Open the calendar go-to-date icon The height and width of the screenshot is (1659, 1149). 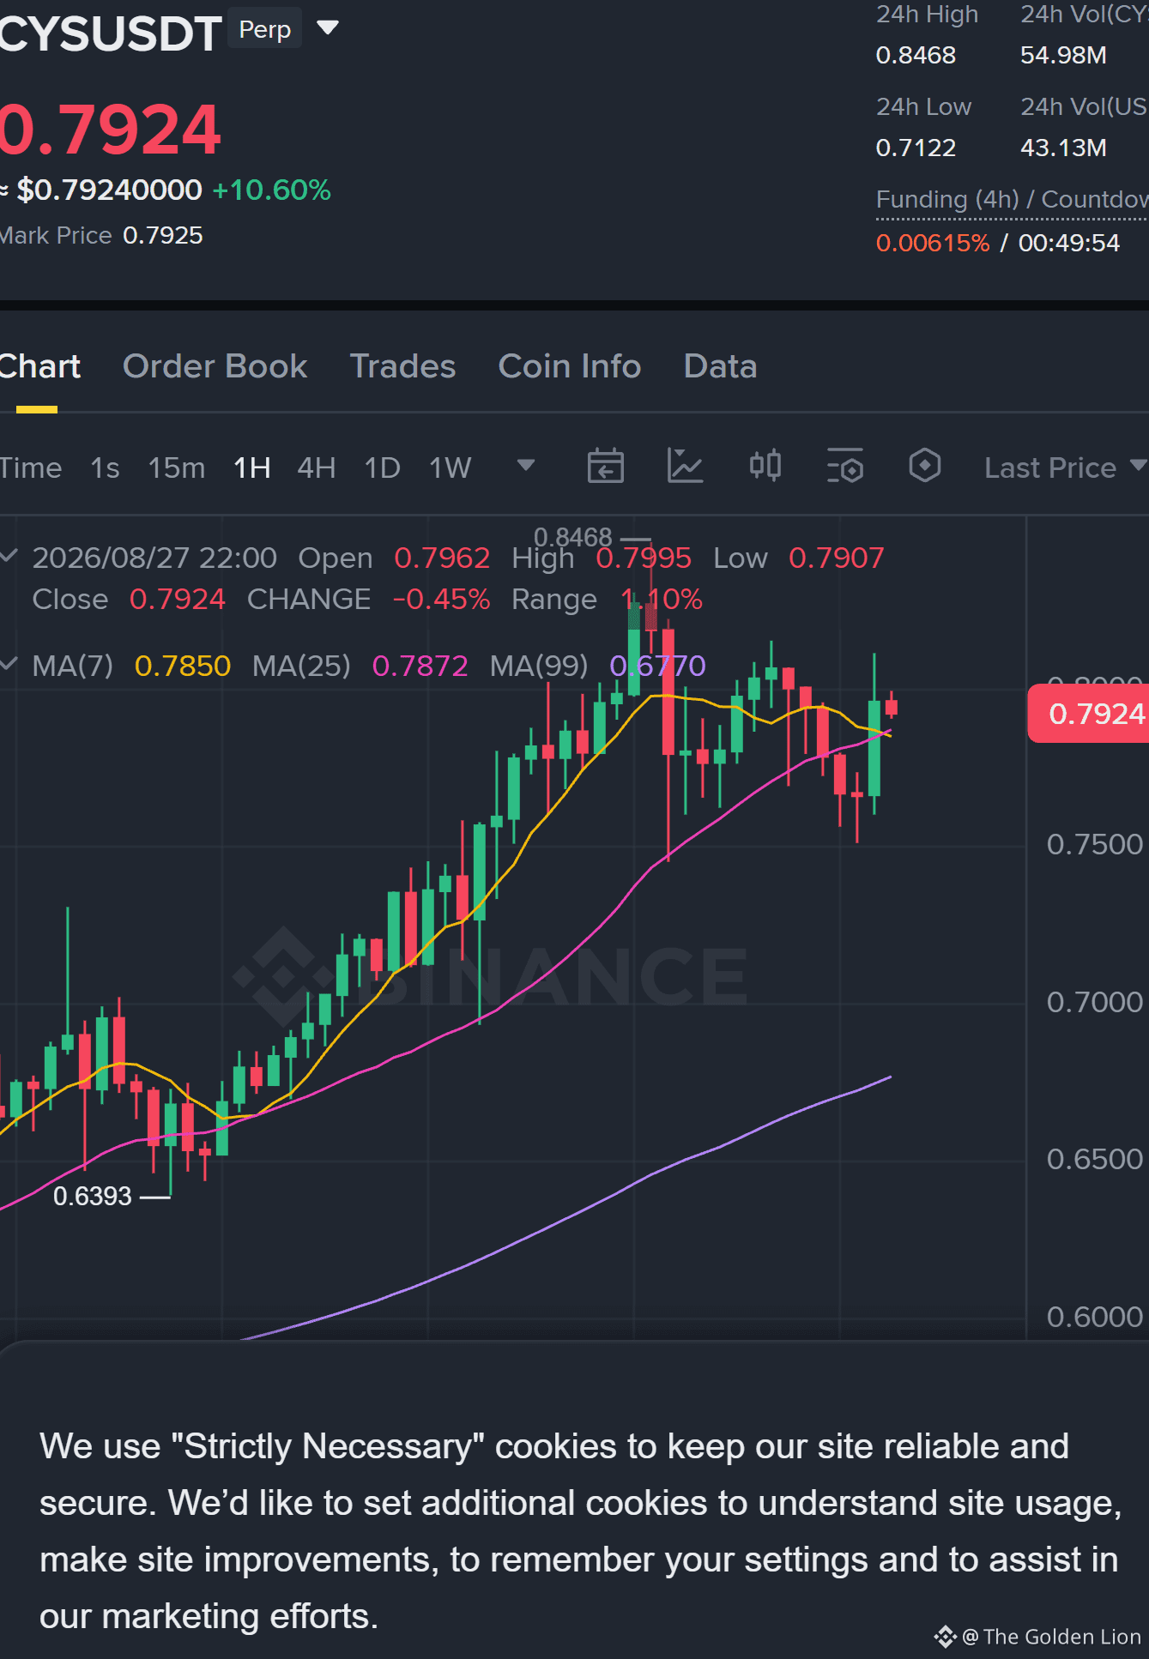[605, 467]
